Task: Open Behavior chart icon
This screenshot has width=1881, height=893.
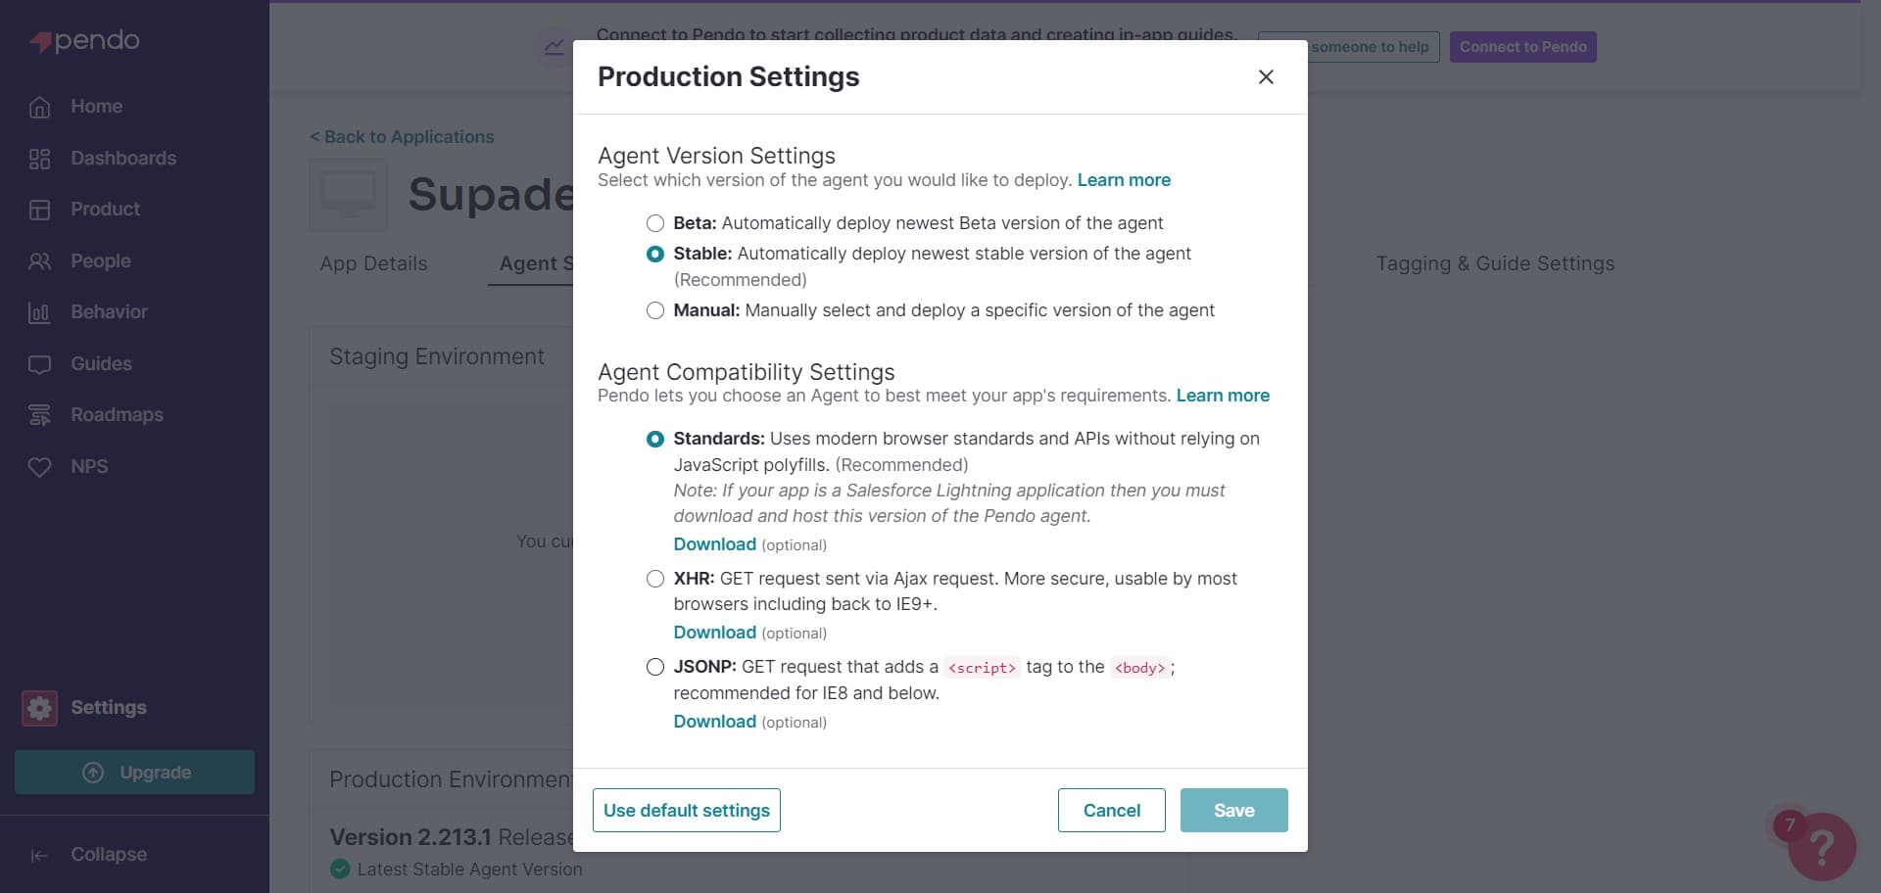Action: (x=39, y=312)
